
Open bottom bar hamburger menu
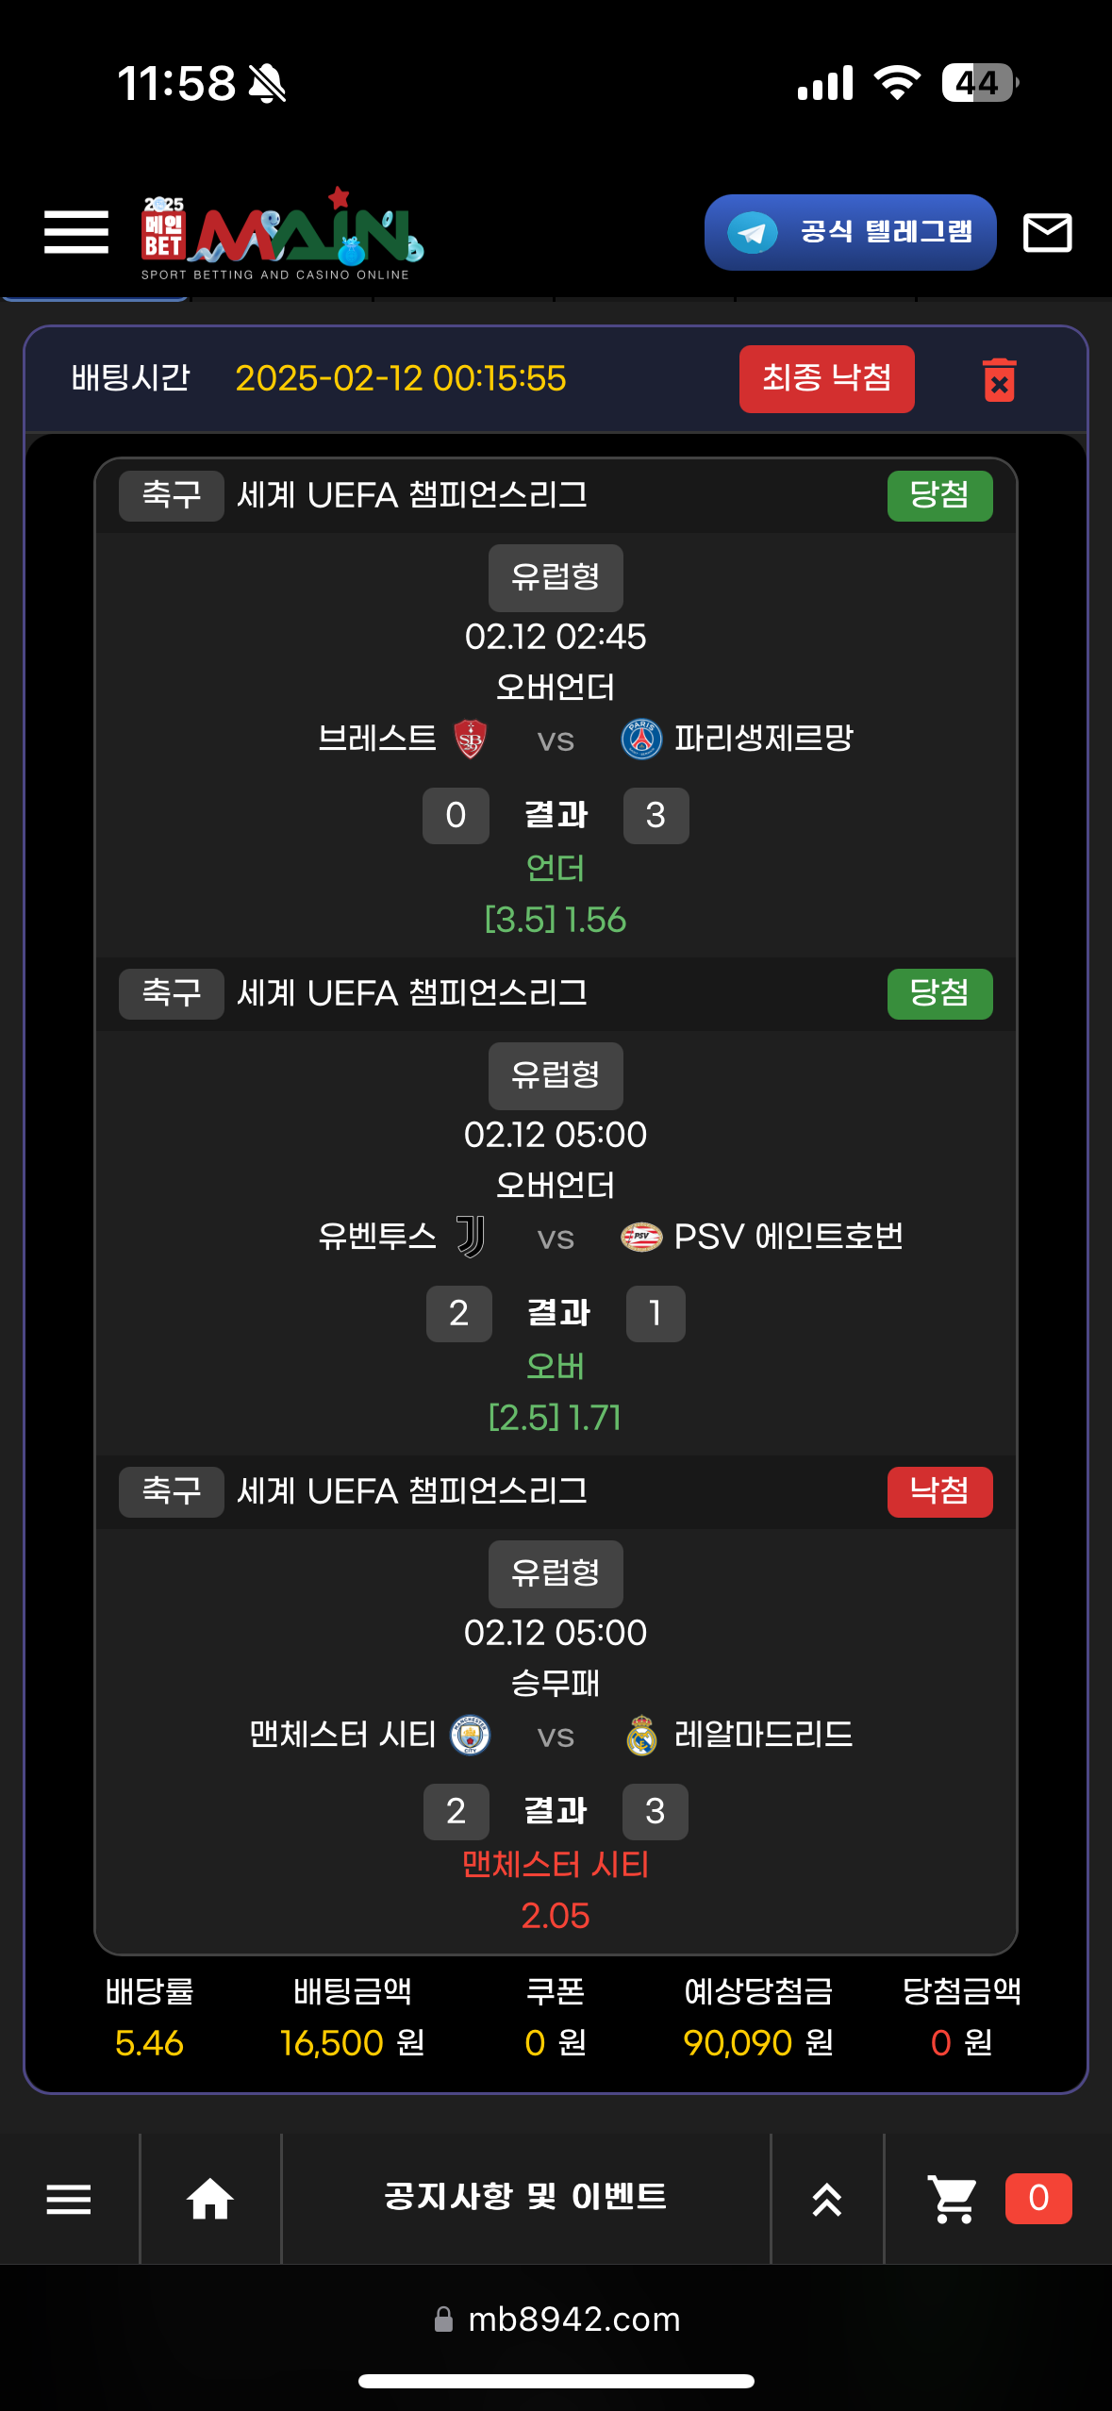[x=69, y=2198]
